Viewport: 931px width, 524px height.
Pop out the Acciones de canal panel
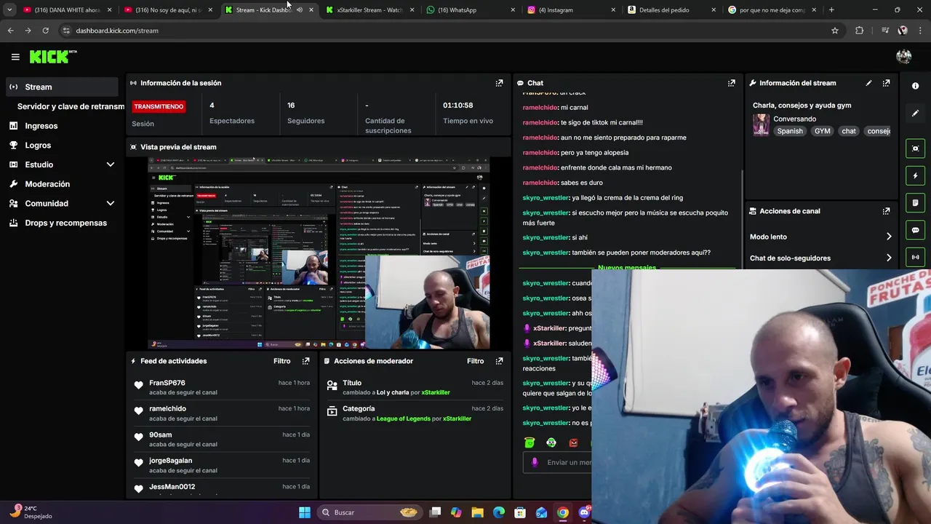point(886,211)
